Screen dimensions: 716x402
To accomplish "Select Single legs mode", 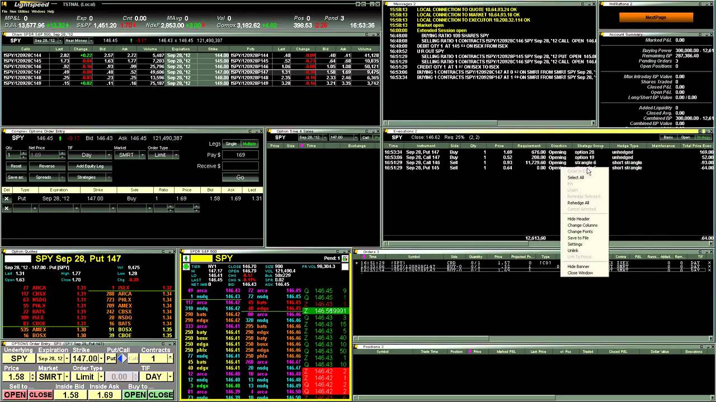I will (x=231, y=143).
